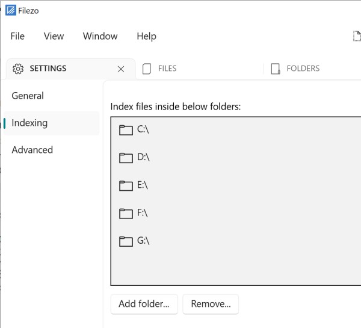Click the Folders tab icon

pos(276,69)
